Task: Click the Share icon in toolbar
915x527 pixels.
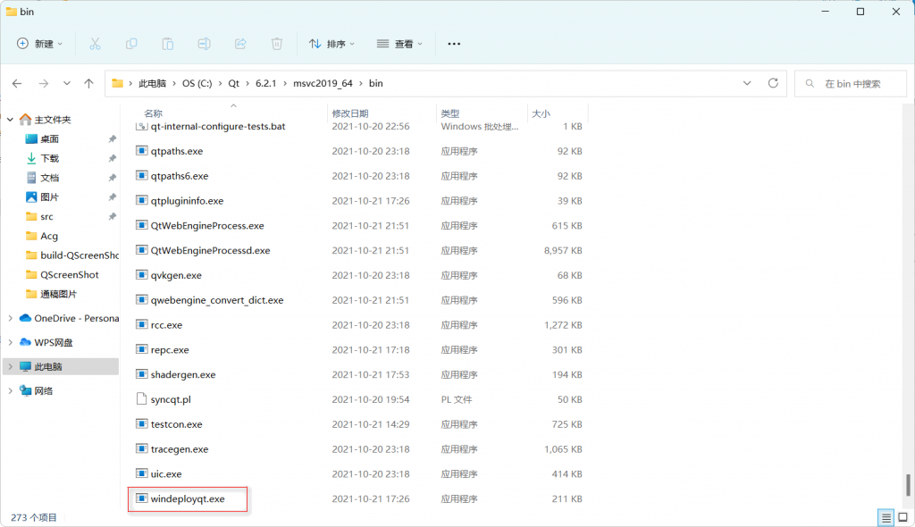Action: point(240,44)
